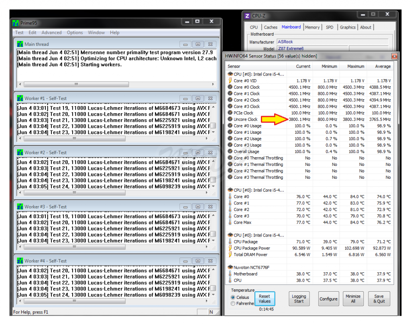Click the Nuvoton NCT6776F chip icon
Screen dimensions: 411x325
230,267
